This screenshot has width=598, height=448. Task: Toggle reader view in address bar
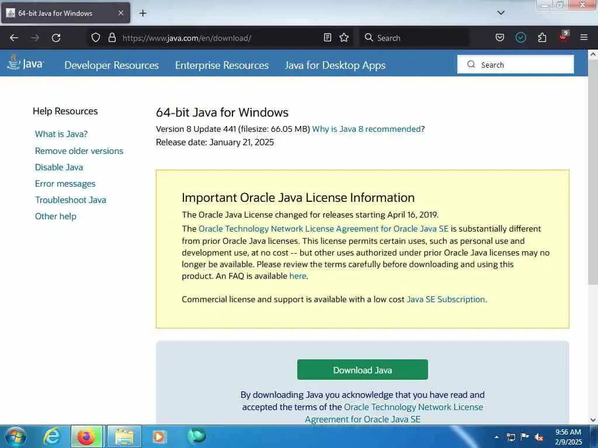pyautogui.click(x=327, y=37)
